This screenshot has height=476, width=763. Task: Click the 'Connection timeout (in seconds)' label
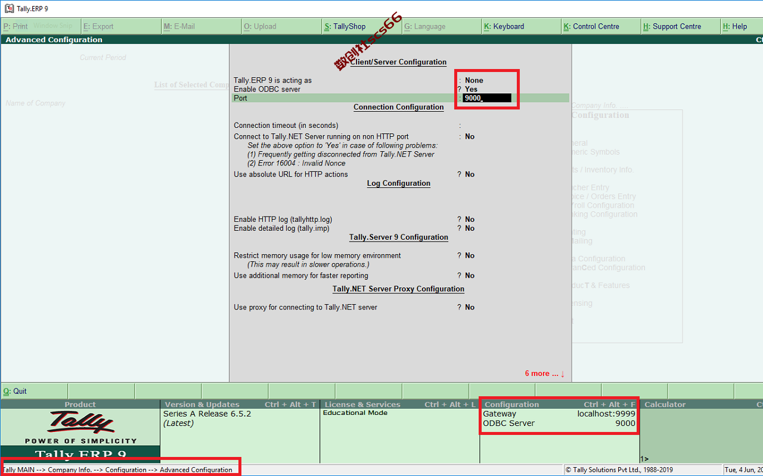coord(286,126)
